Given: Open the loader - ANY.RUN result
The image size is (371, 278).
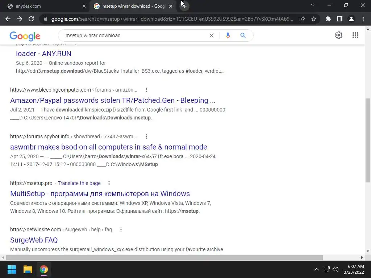Looking at the screenshot, I should [x=43, y=54].
